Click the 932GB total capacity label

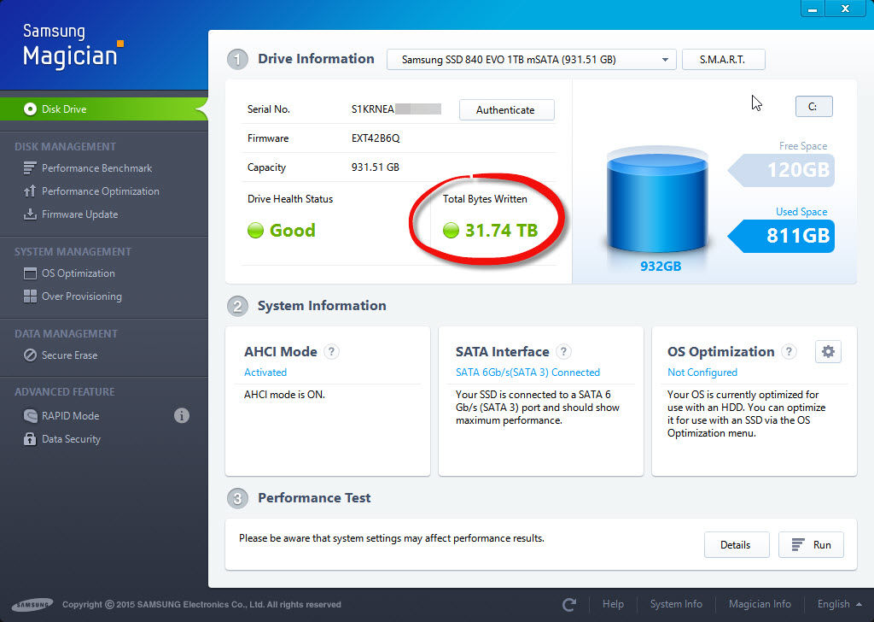(x=661, y=266)
